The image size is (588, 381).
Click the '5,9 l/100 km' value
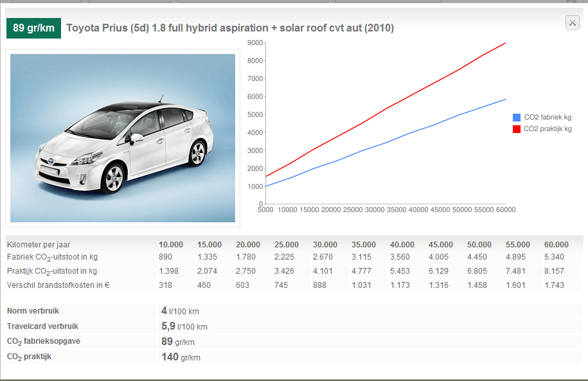184,326
